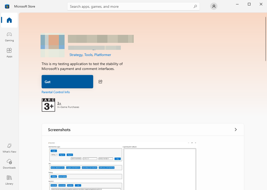The width and height of the screenshot is (267, 190).
Task: Open the Tools category link
Action: [88, 55]
